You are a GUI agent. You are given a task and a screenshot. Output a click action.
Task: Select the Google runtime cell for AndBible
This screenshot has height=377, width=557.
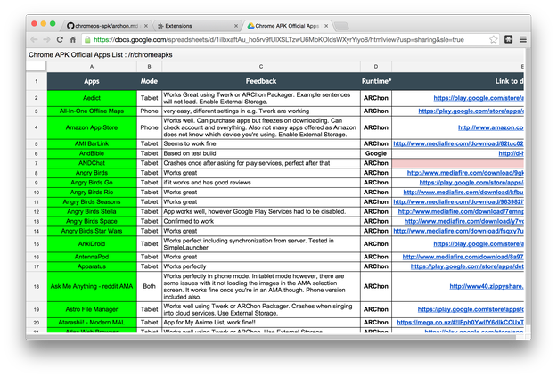376,153
